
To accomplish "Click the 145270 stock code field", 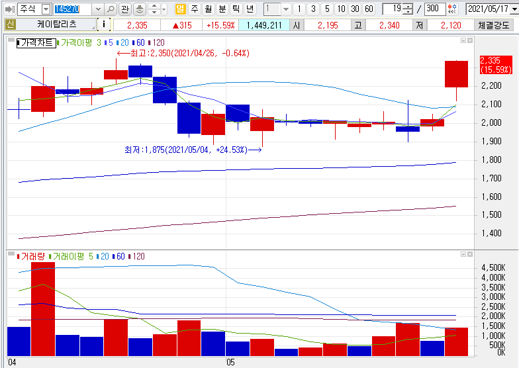I will point(73,9).
